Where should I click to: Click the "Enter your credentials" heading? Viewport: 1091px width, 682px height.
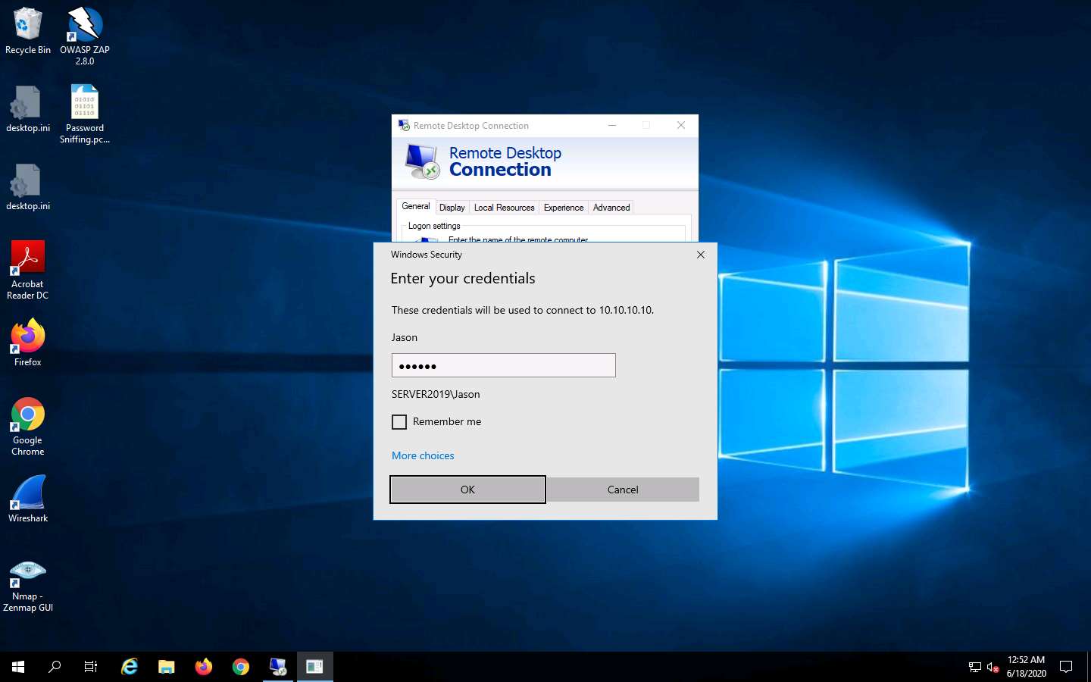point(463,278)
